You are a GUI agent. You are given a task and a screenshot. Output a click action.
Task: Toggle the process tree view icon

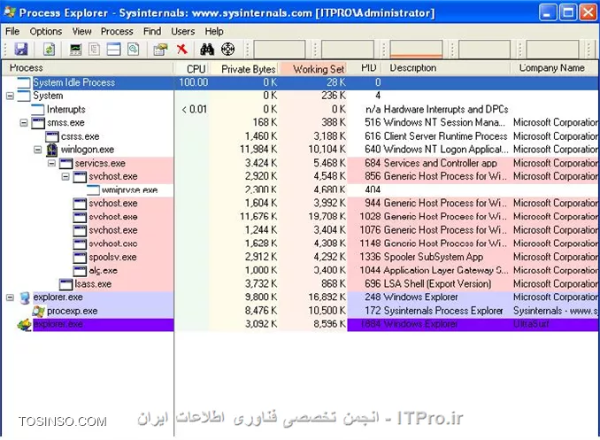(x=94, y=50)
